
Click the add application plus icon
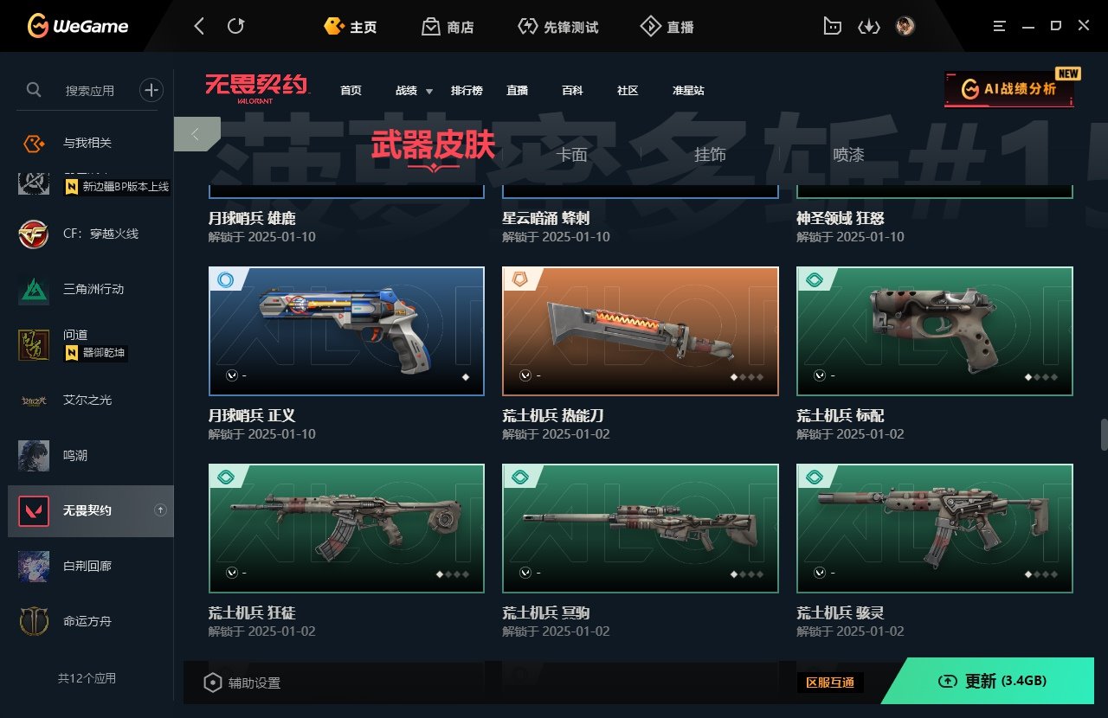[151, 89]
